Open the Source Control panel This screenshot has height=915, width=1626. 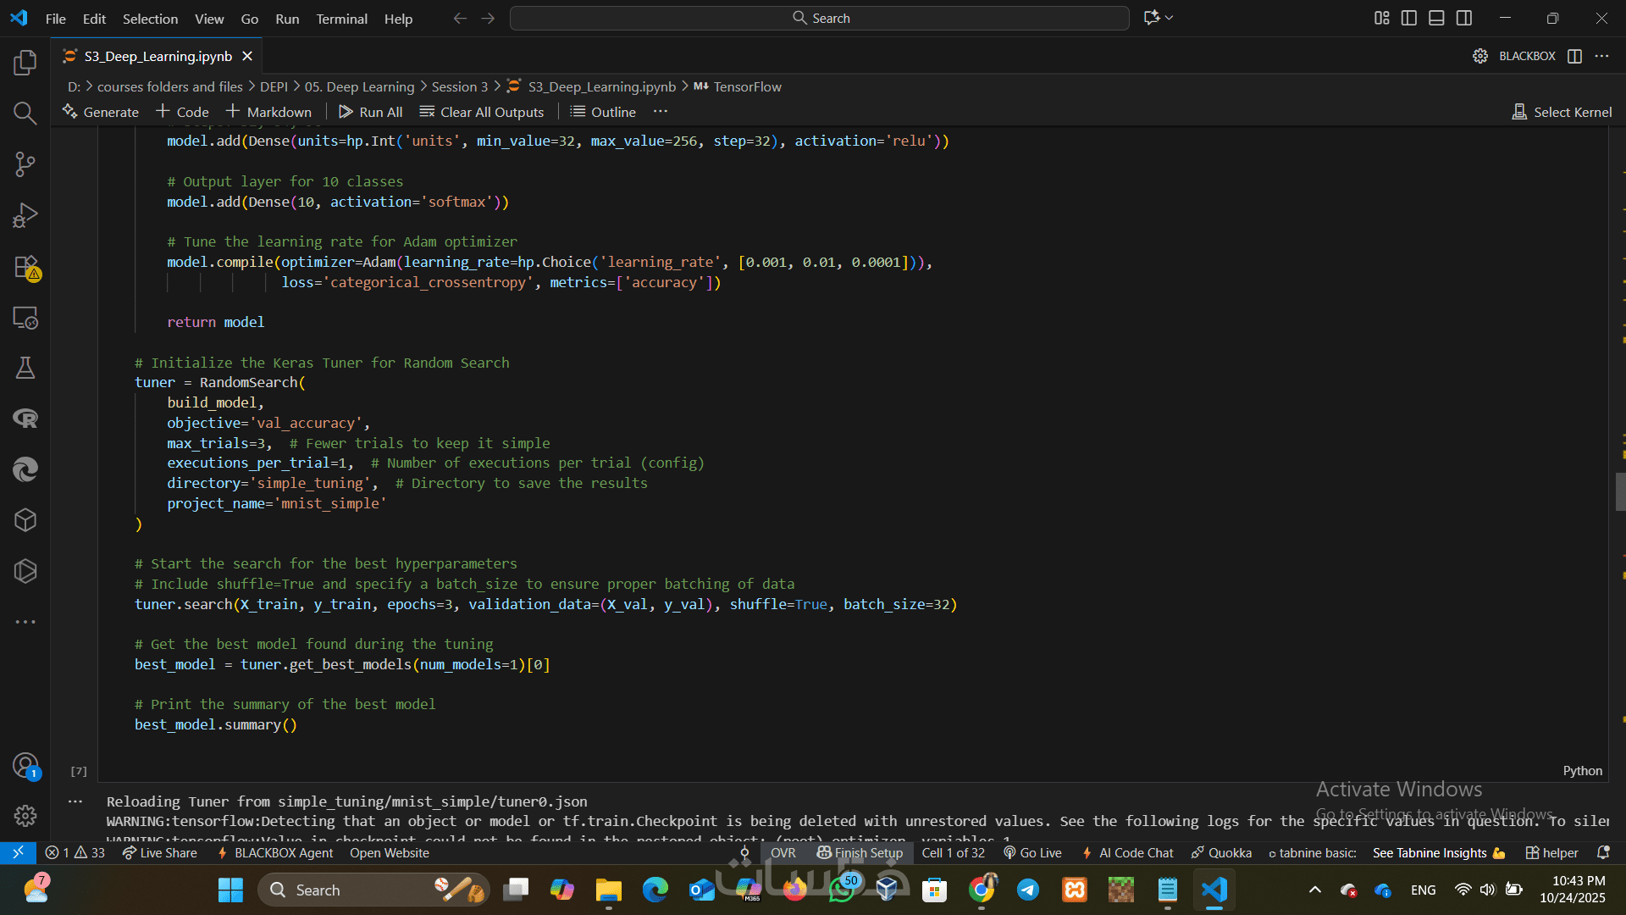(x=25, y=164)
